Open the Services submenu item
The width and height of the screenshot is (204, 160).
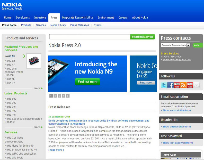[x=41, y=25]
